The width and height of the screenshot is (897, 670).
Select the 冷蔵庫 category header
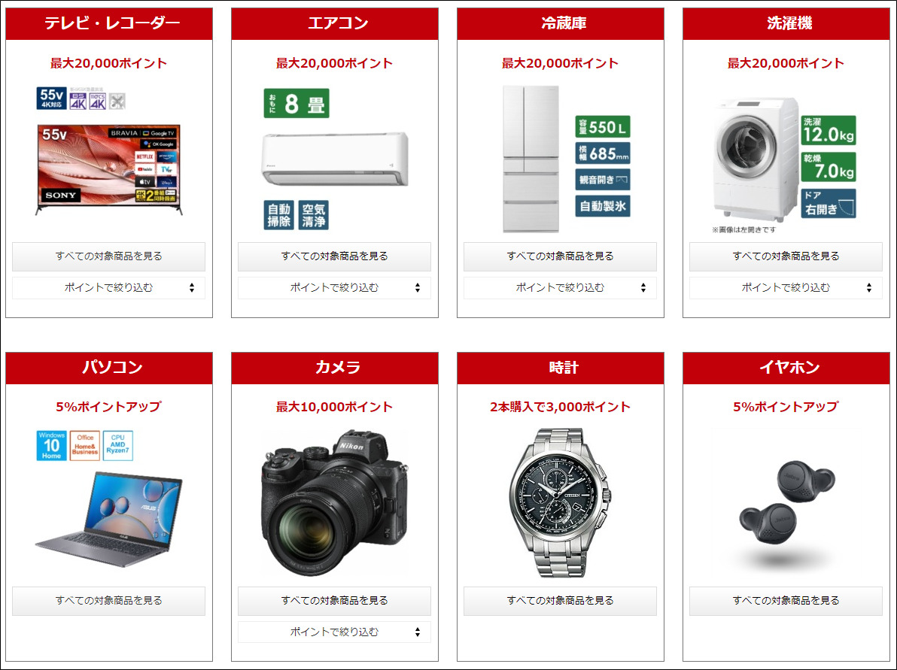click(x=561, y=23)
